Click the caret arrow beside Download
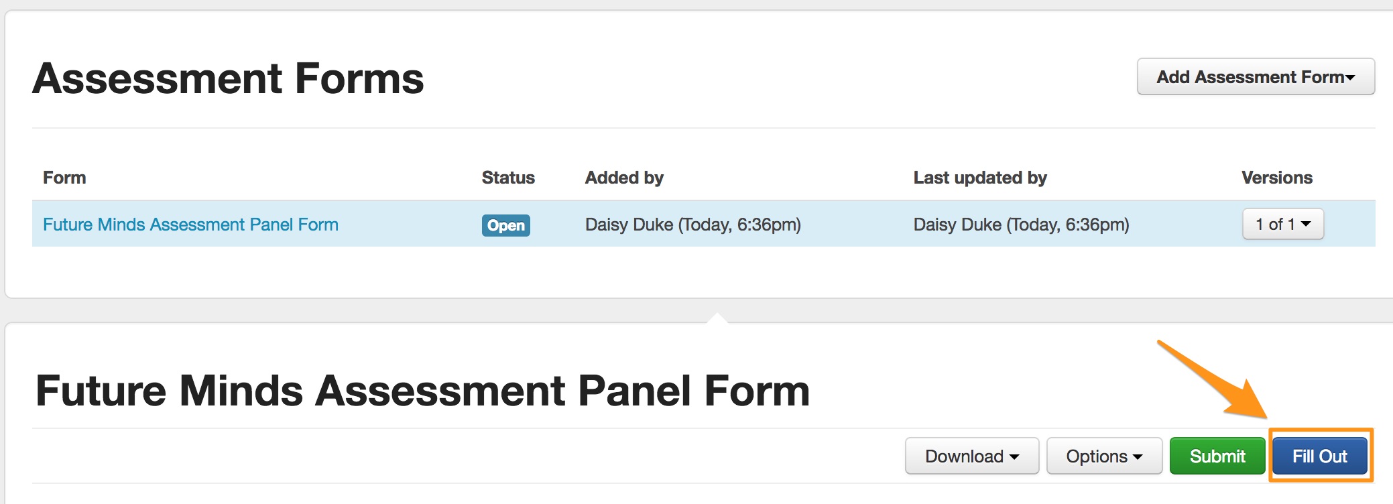The height and width of the screenshot is (504, 1393). (x=1014, y=457)
